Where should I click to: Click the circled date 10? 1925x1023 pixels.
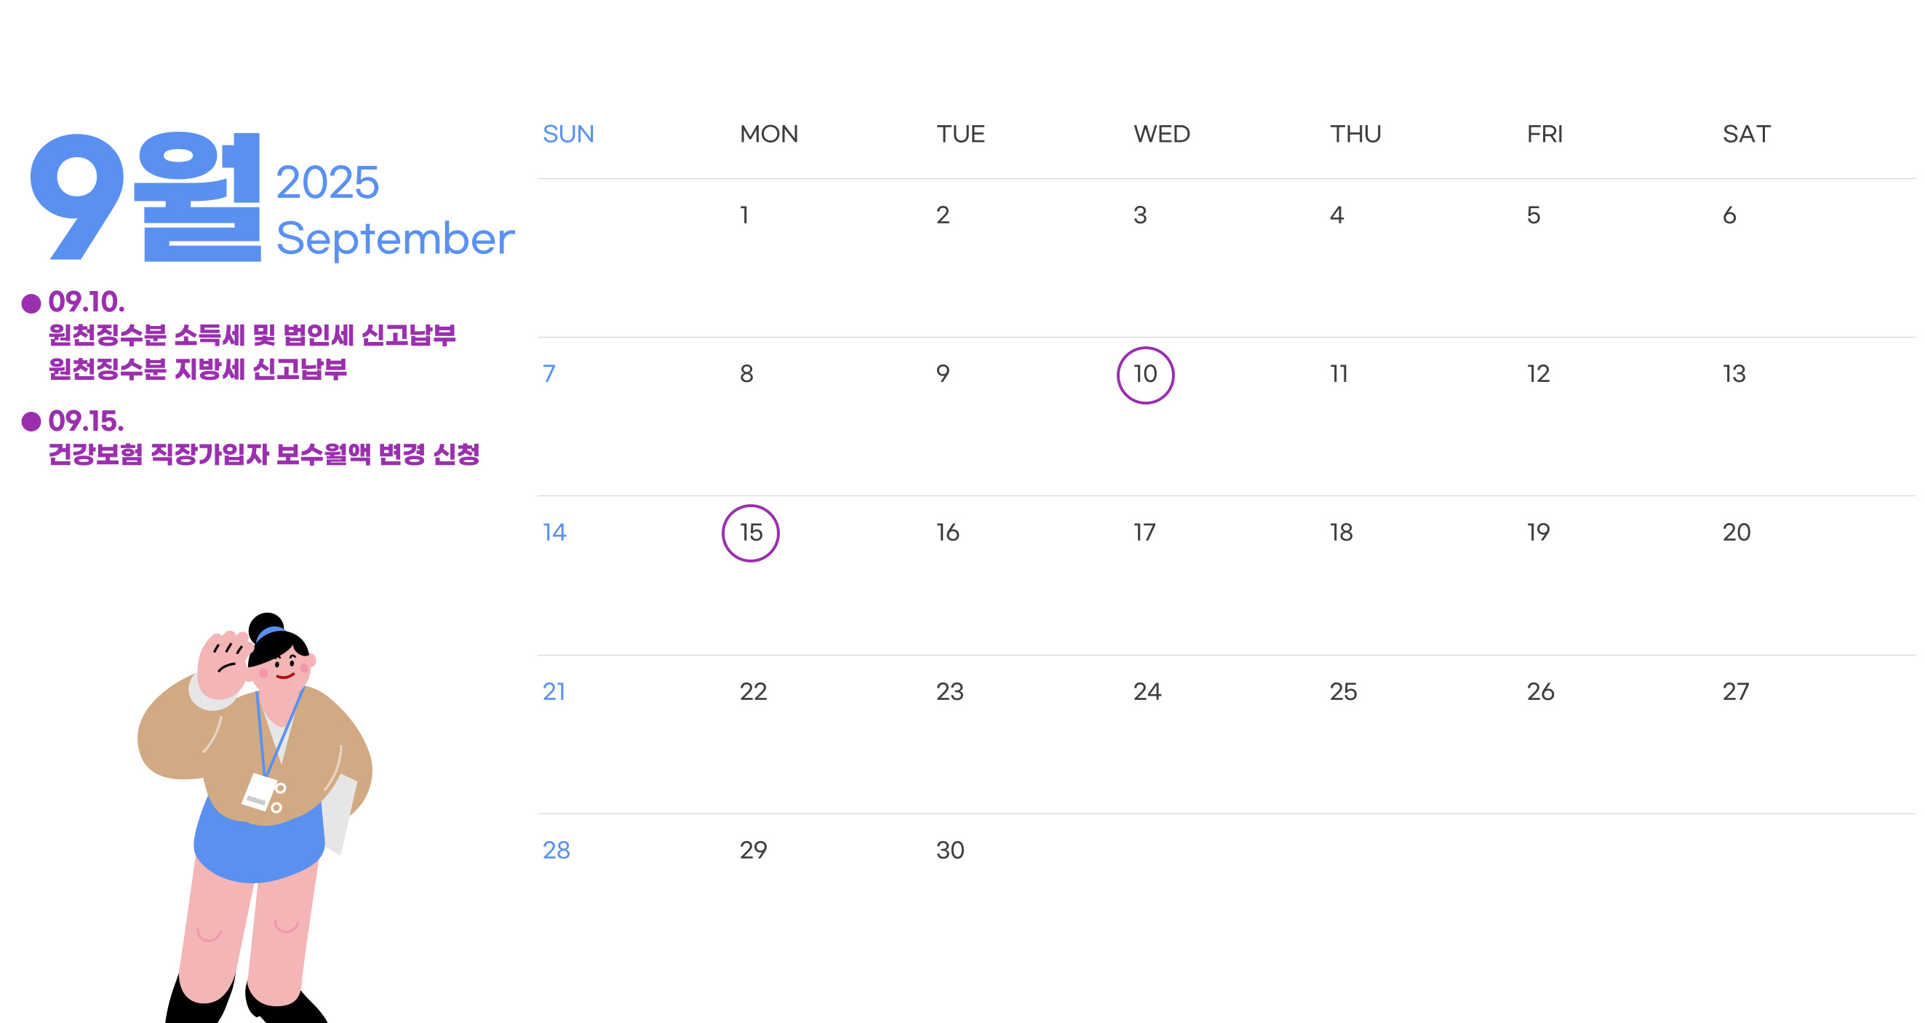(x=1145, y=375)
